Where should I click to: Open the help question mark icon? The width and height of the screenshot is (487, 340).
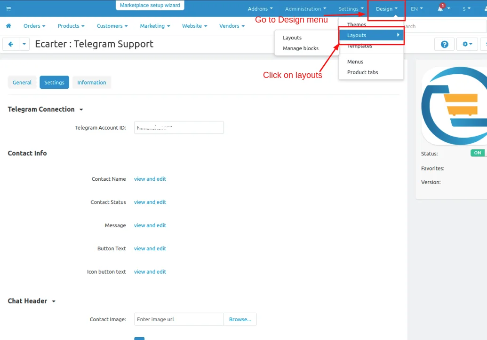445,44
